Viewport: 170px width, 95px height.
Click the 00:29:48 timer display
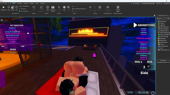tap(143, 93)
